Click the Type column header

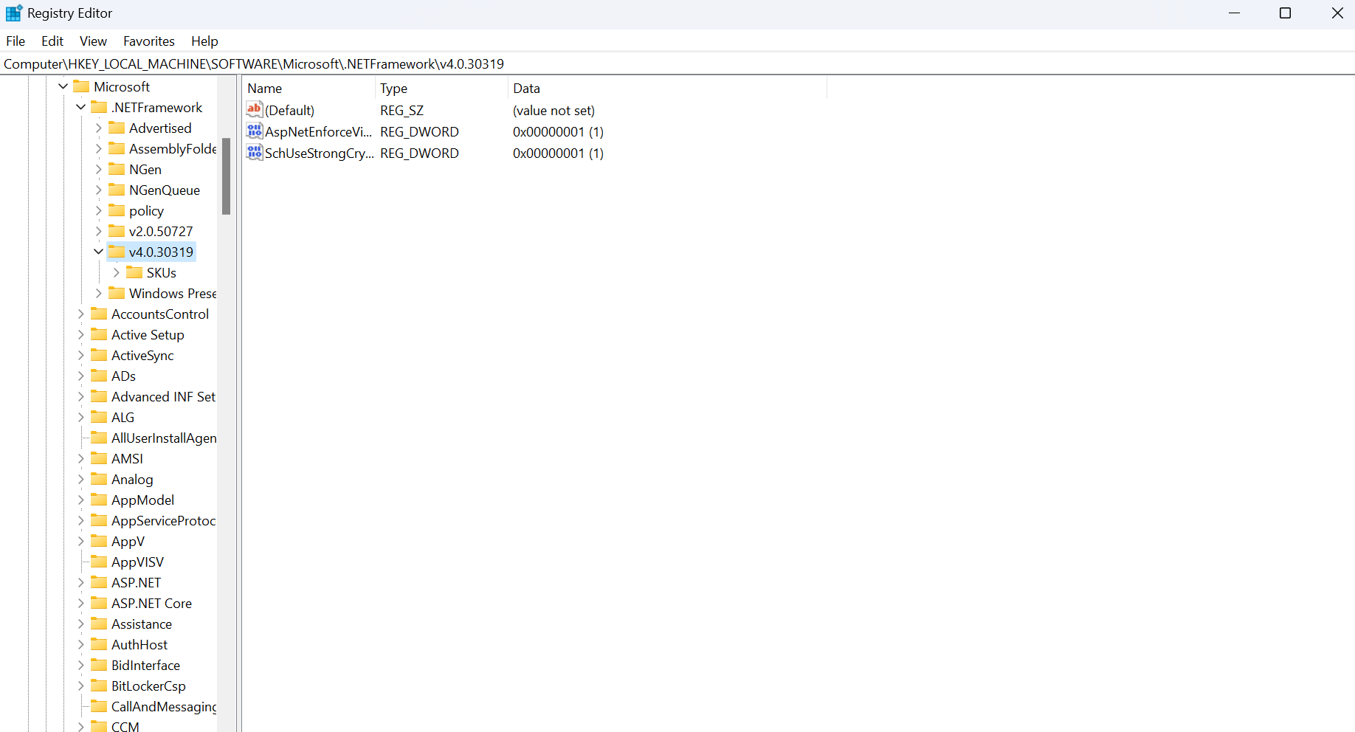click(393, 88)
